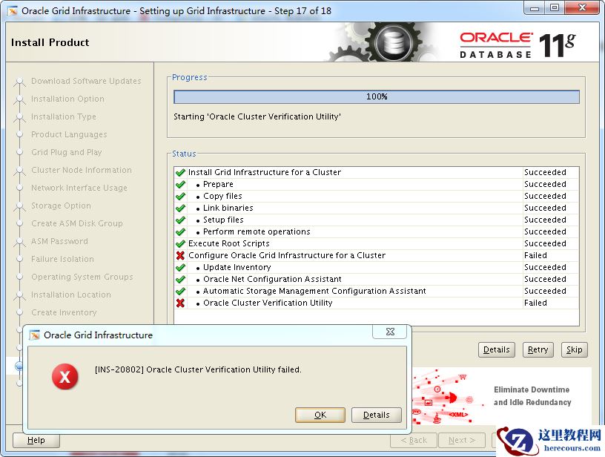The height and width of the screenshot is (457, 605).
Task: Go to ASM Password step
Action: [x=59, y=241]
